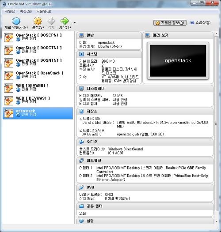Click the Display (디스플레이) section icon

[81, 89]
